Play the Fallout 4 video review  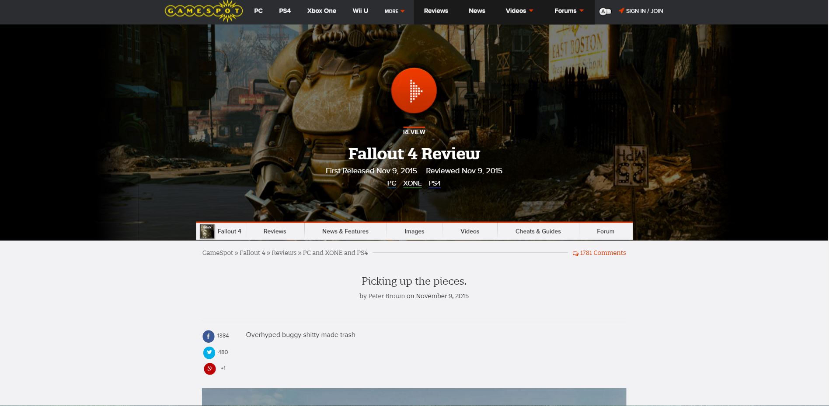point(414,91)
